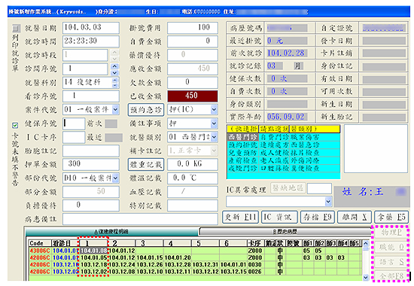Open the 案件代號 dropdown
The image size is (414, 286).
[x=115, y=110]
